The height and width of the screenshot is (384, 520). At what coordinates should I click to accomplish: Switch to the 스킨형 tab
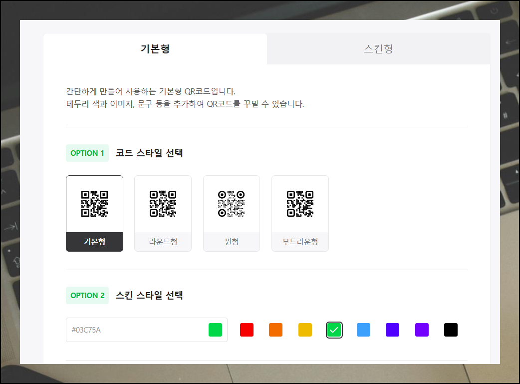tap(378, 49)
